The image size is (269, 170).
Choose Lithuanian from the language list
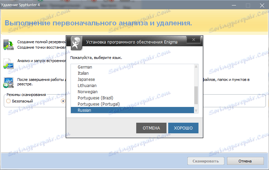pyautogui.click(x=132, y=85)
